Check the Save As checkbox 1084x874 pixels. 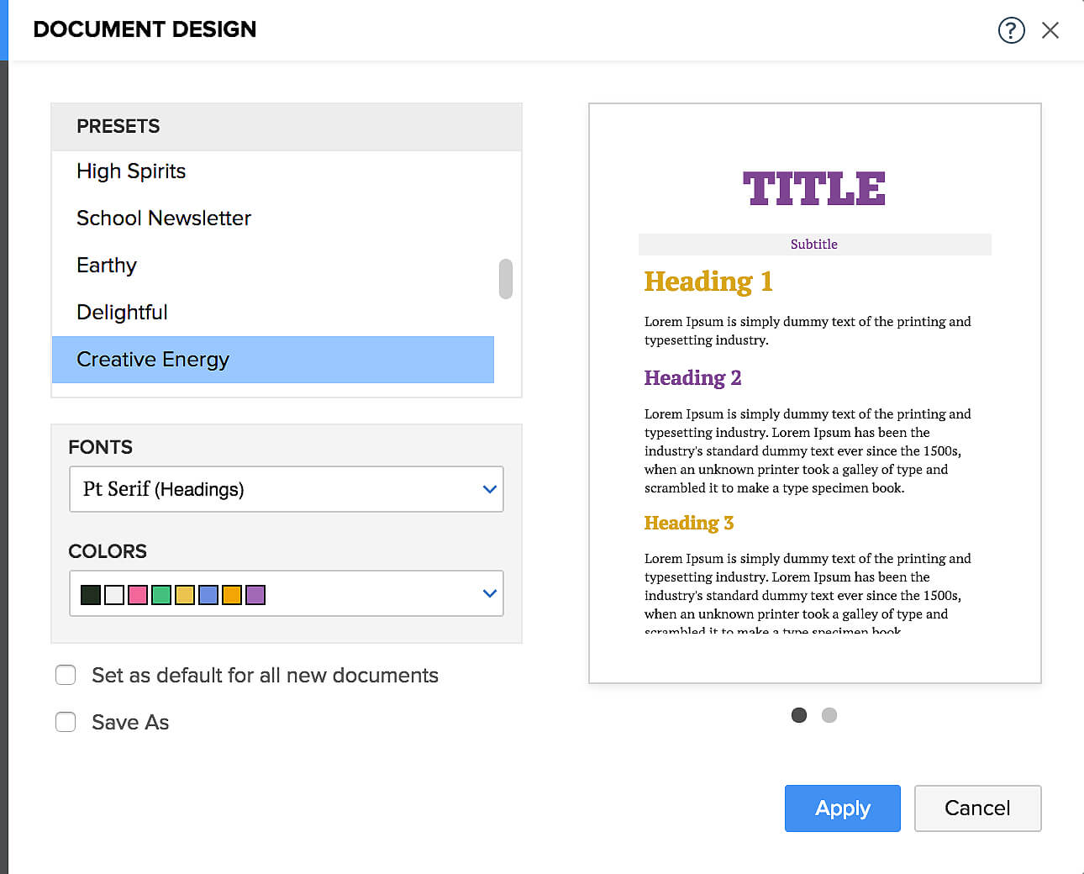[x=66, y=722]
